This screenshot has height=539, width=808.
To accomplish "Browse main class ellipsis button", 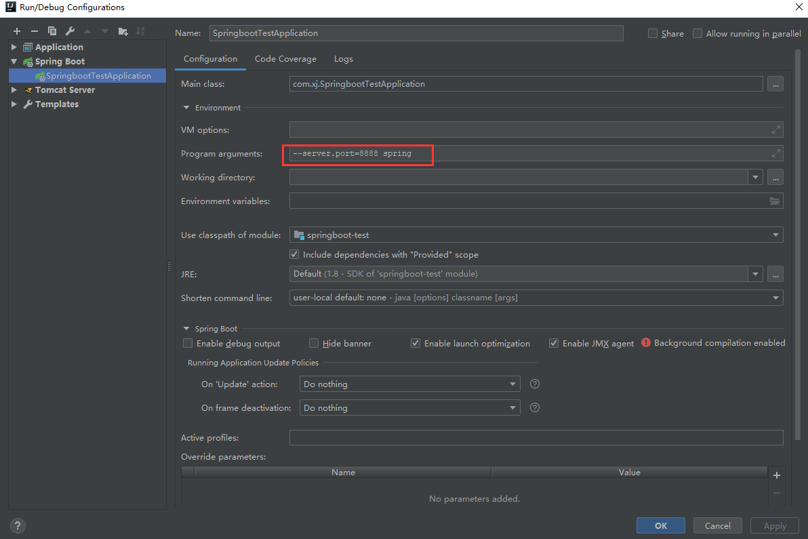I will 775,84.
